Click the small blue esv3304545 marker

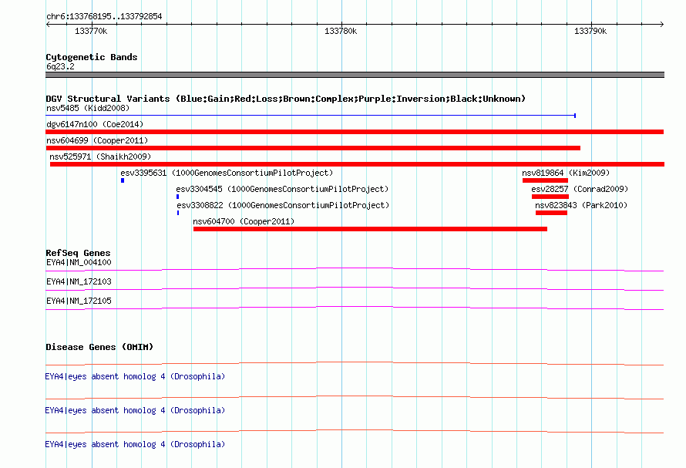(177, 197)
